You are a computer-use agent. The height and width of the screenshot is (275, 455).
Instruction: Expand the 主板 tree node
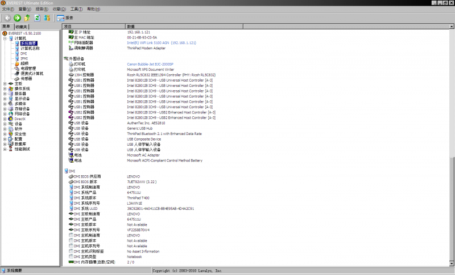[x=5, y=83]
